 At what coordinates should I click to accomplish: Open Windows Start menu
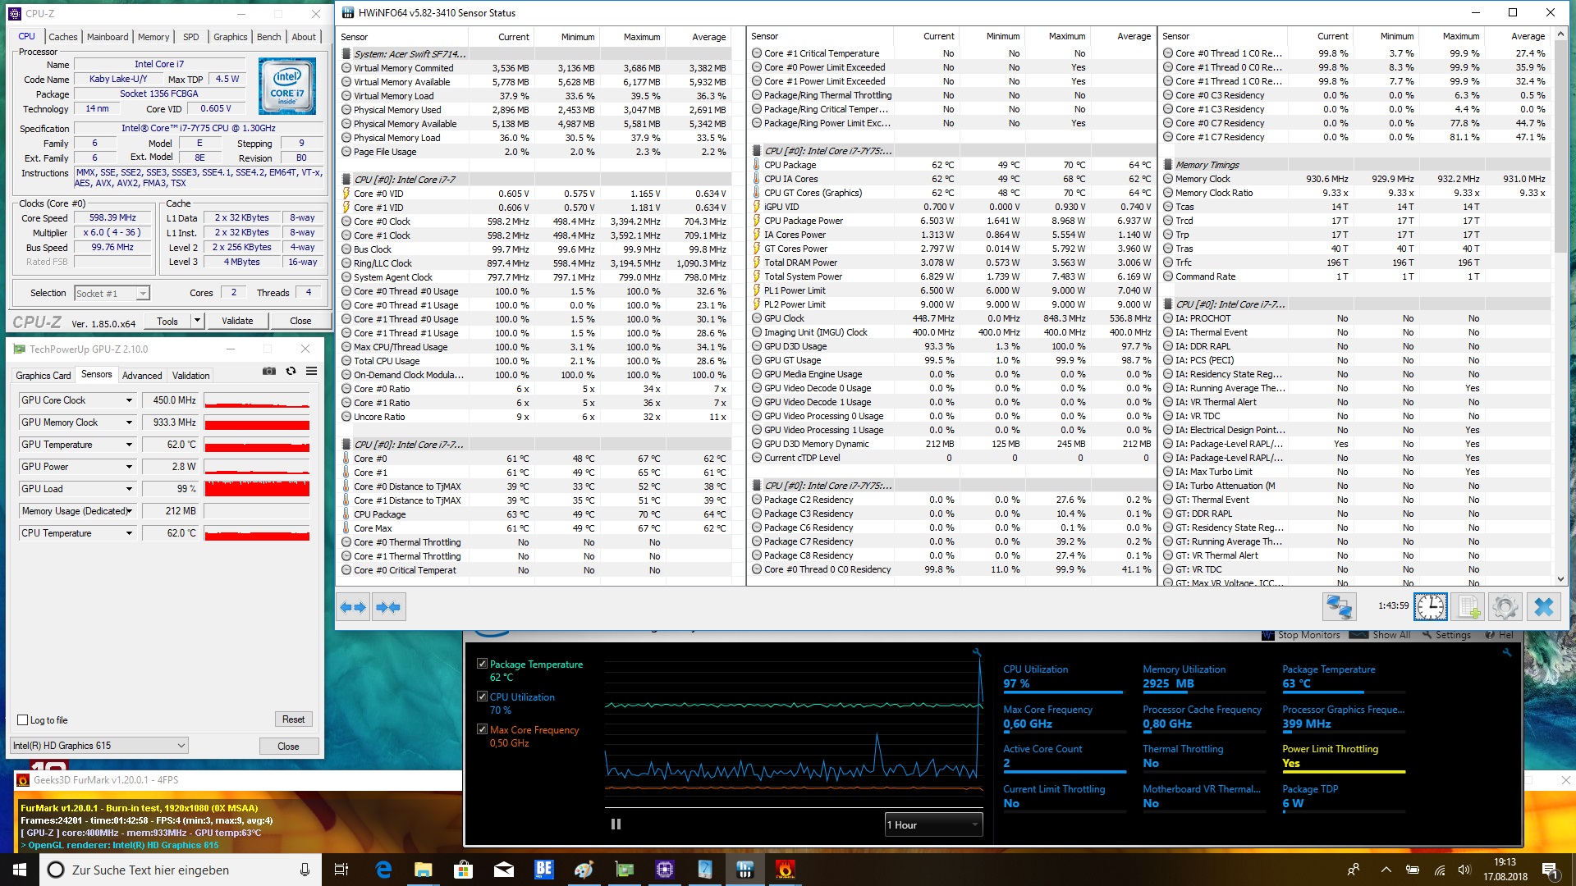pos(20,870)
